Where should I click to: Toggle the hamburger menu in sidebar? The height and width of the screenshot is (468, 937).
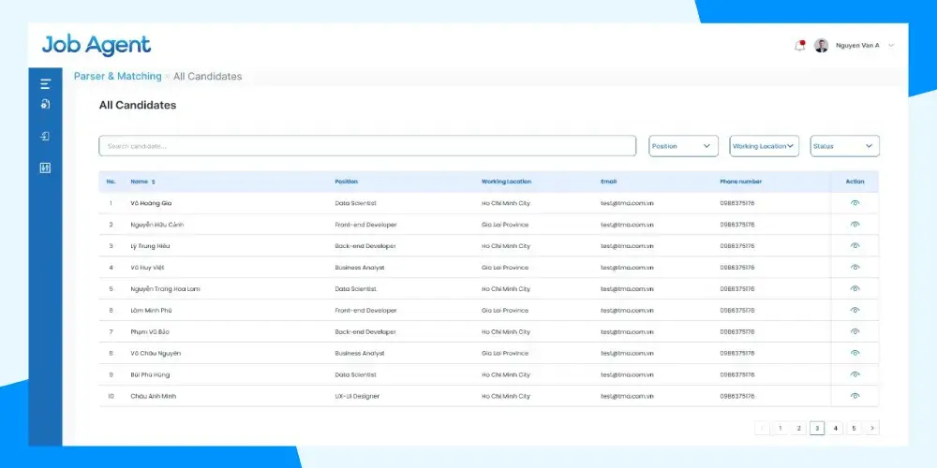(x=45, y=84)
